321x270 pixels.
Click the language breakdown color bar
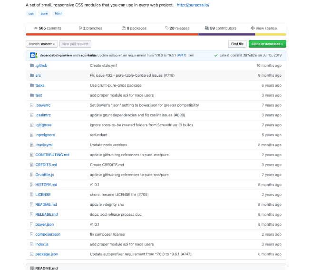(x=156, y=34)
